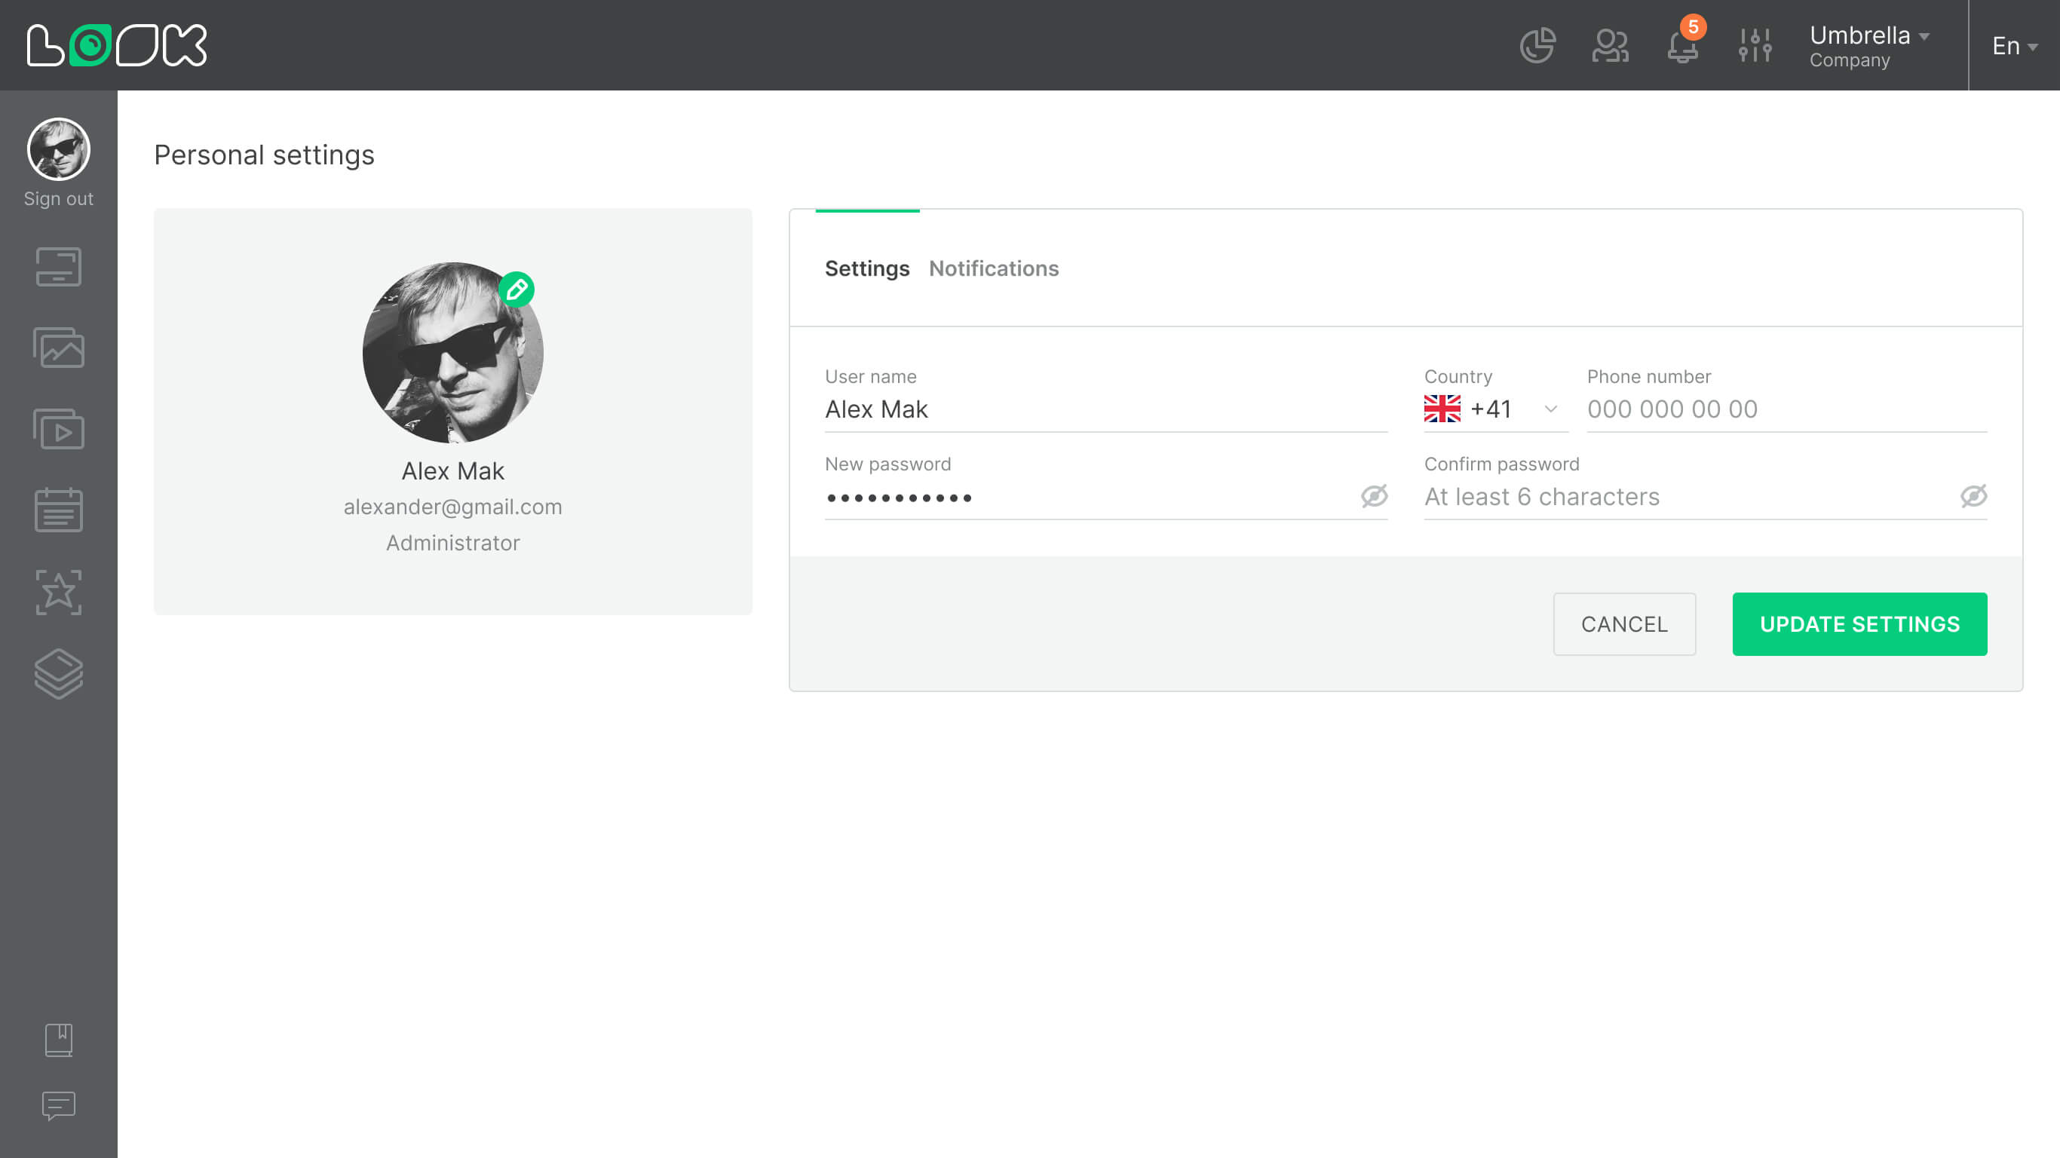The height and width of the screenshot is (1158, 2060).
Task: Show the New password field text
Action: pyautogui.click(x=1374, y=497)
